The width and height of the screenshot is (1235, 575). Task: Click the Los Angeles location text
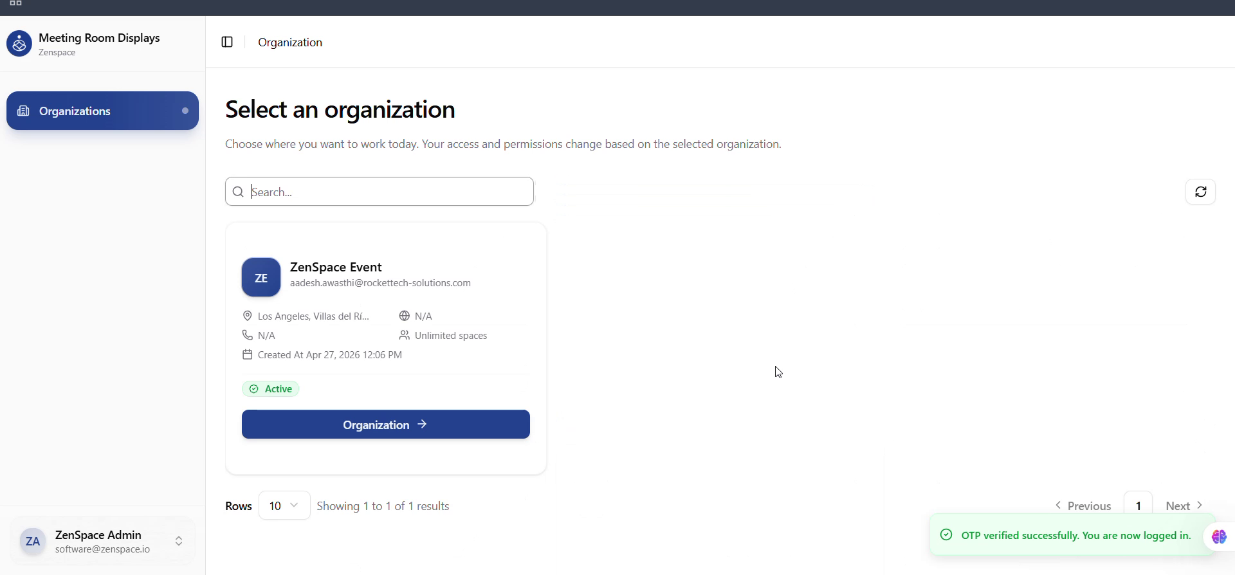coord(313,316)
